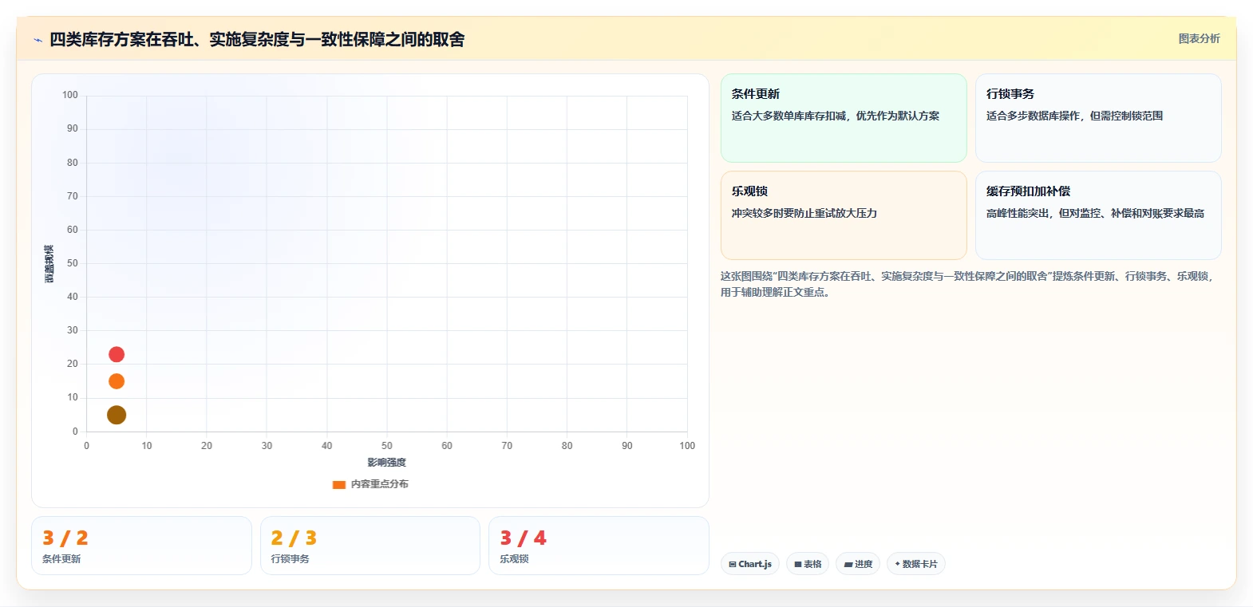Screen dimensions: 1253x607
Task: Click the rotated y-axis title left of the chart
Action: pos(49,264)
